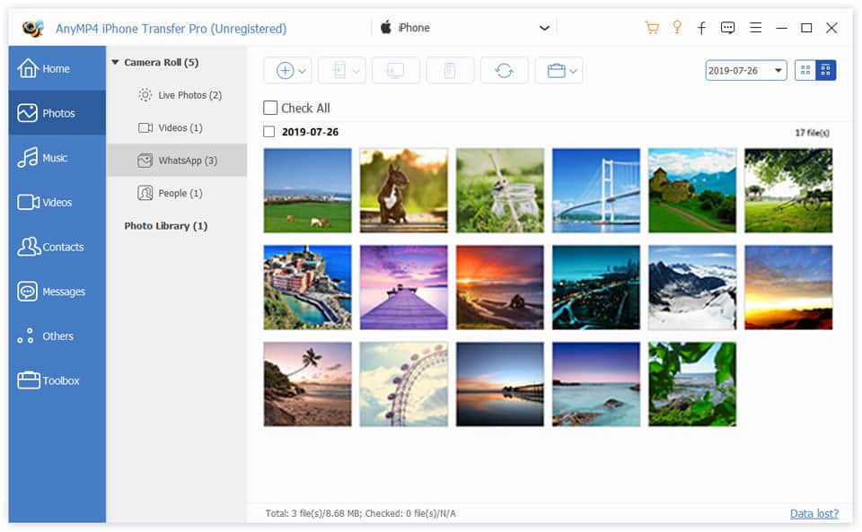Enable the Check All checkbox

pos(270,109)
